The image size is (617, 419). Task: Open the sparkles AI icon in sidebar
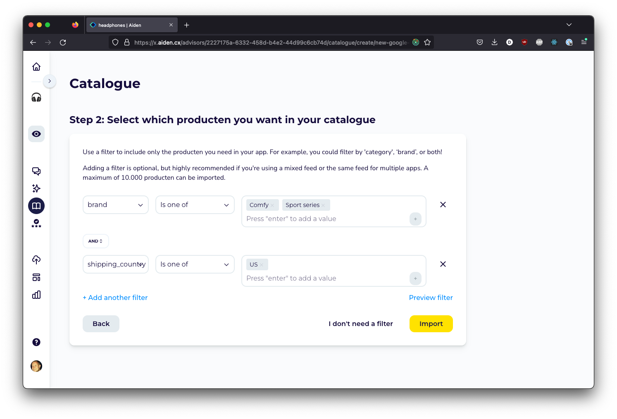(36, 188)
